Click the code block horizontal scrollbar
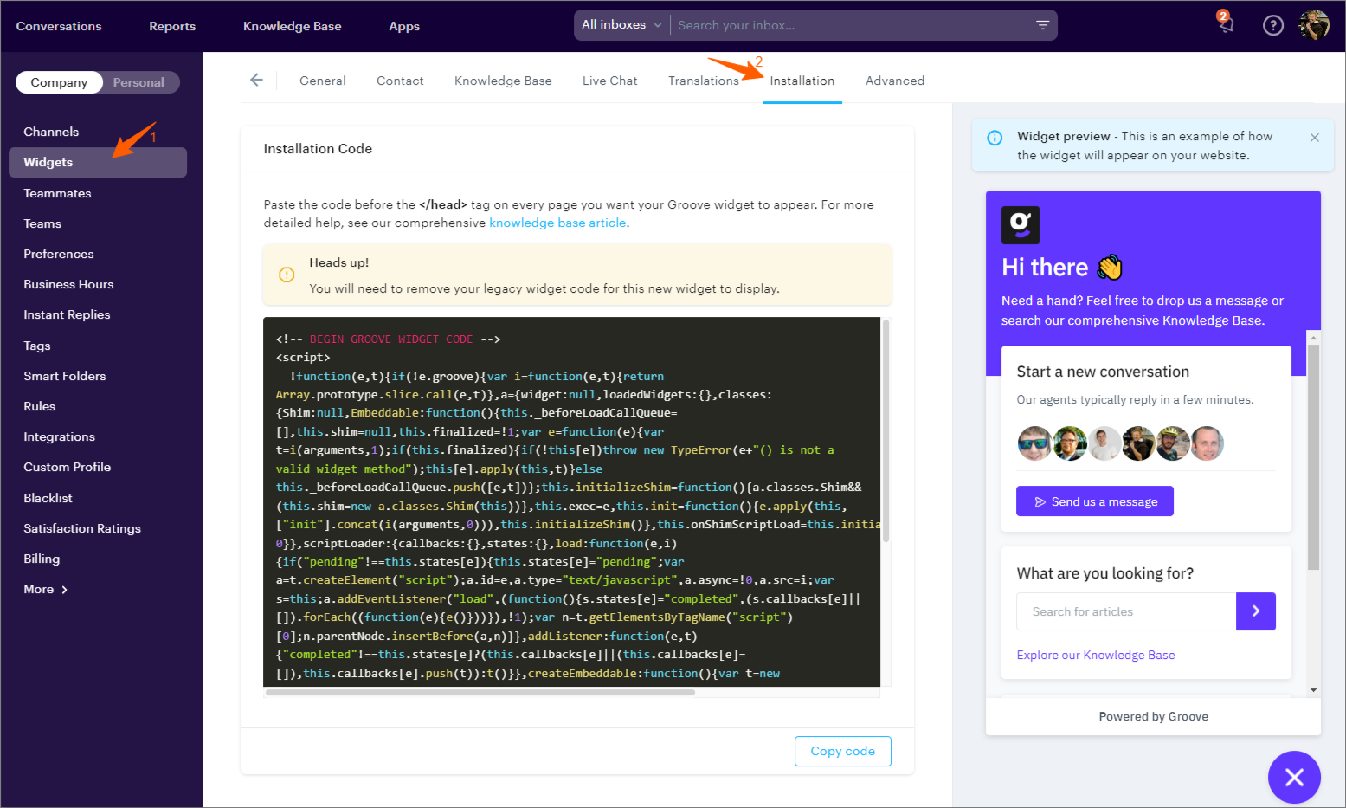The height and width of the screenshot is (808, 1346). tap(480, 692)
